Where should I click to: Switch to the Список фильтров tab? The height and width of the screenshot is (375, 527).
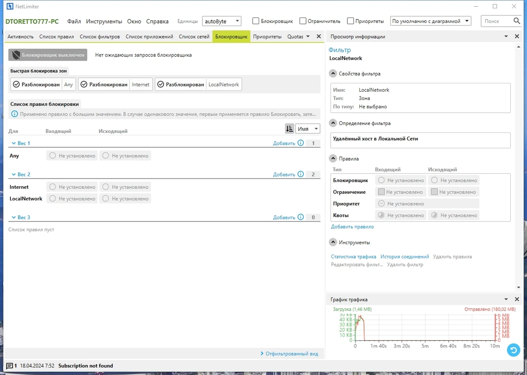pos(99,37)
